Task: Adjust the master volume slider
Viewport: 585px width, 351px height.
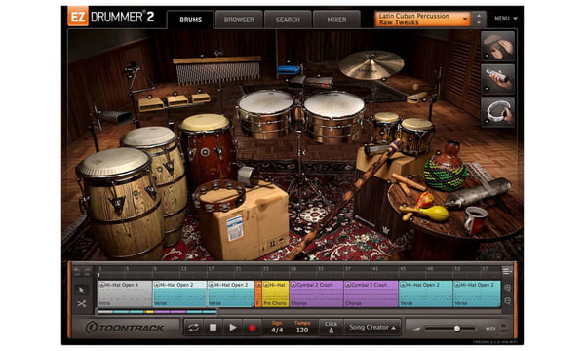Action: pos(449,329)
